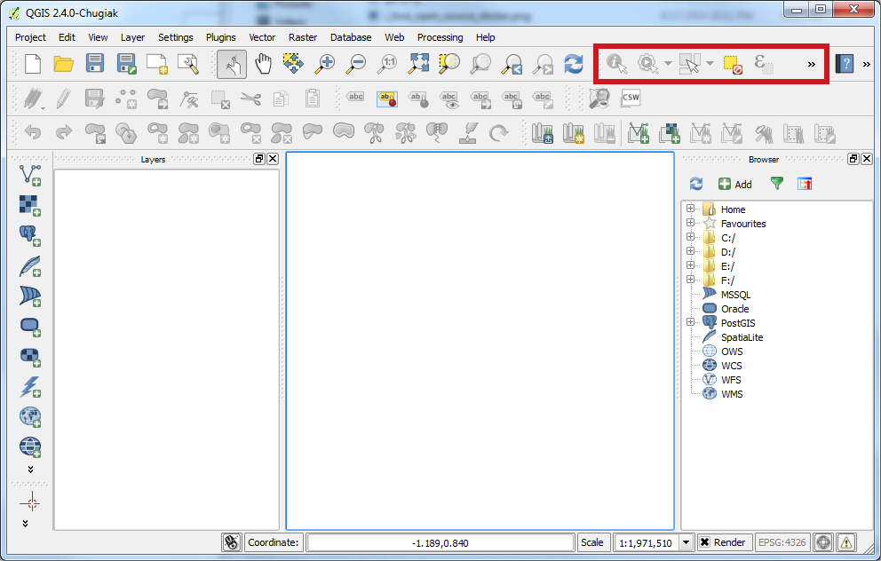
Task: Expand the Home folder in Browser
Action: coord(690,209)
